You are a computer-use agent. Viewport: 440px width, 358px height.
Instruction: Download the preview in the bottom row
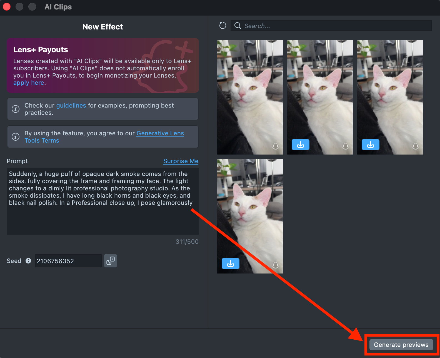231,263
